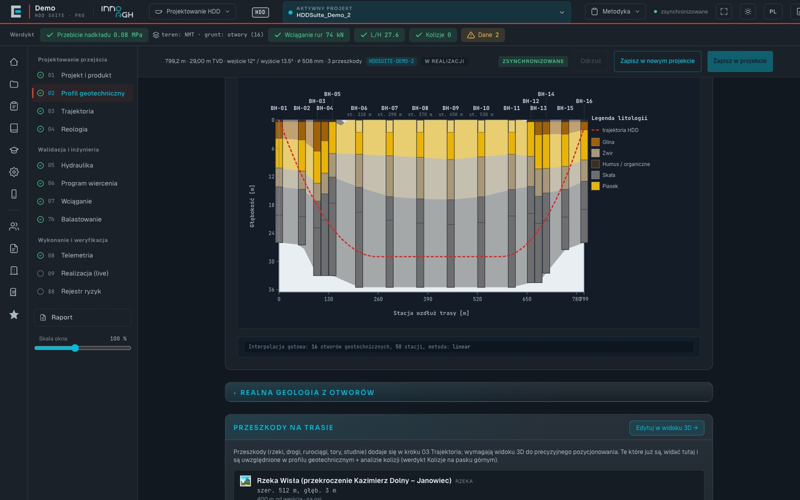Open the users icon in left rail
This screenshot has height=500, width=800.
pos(14,226)
